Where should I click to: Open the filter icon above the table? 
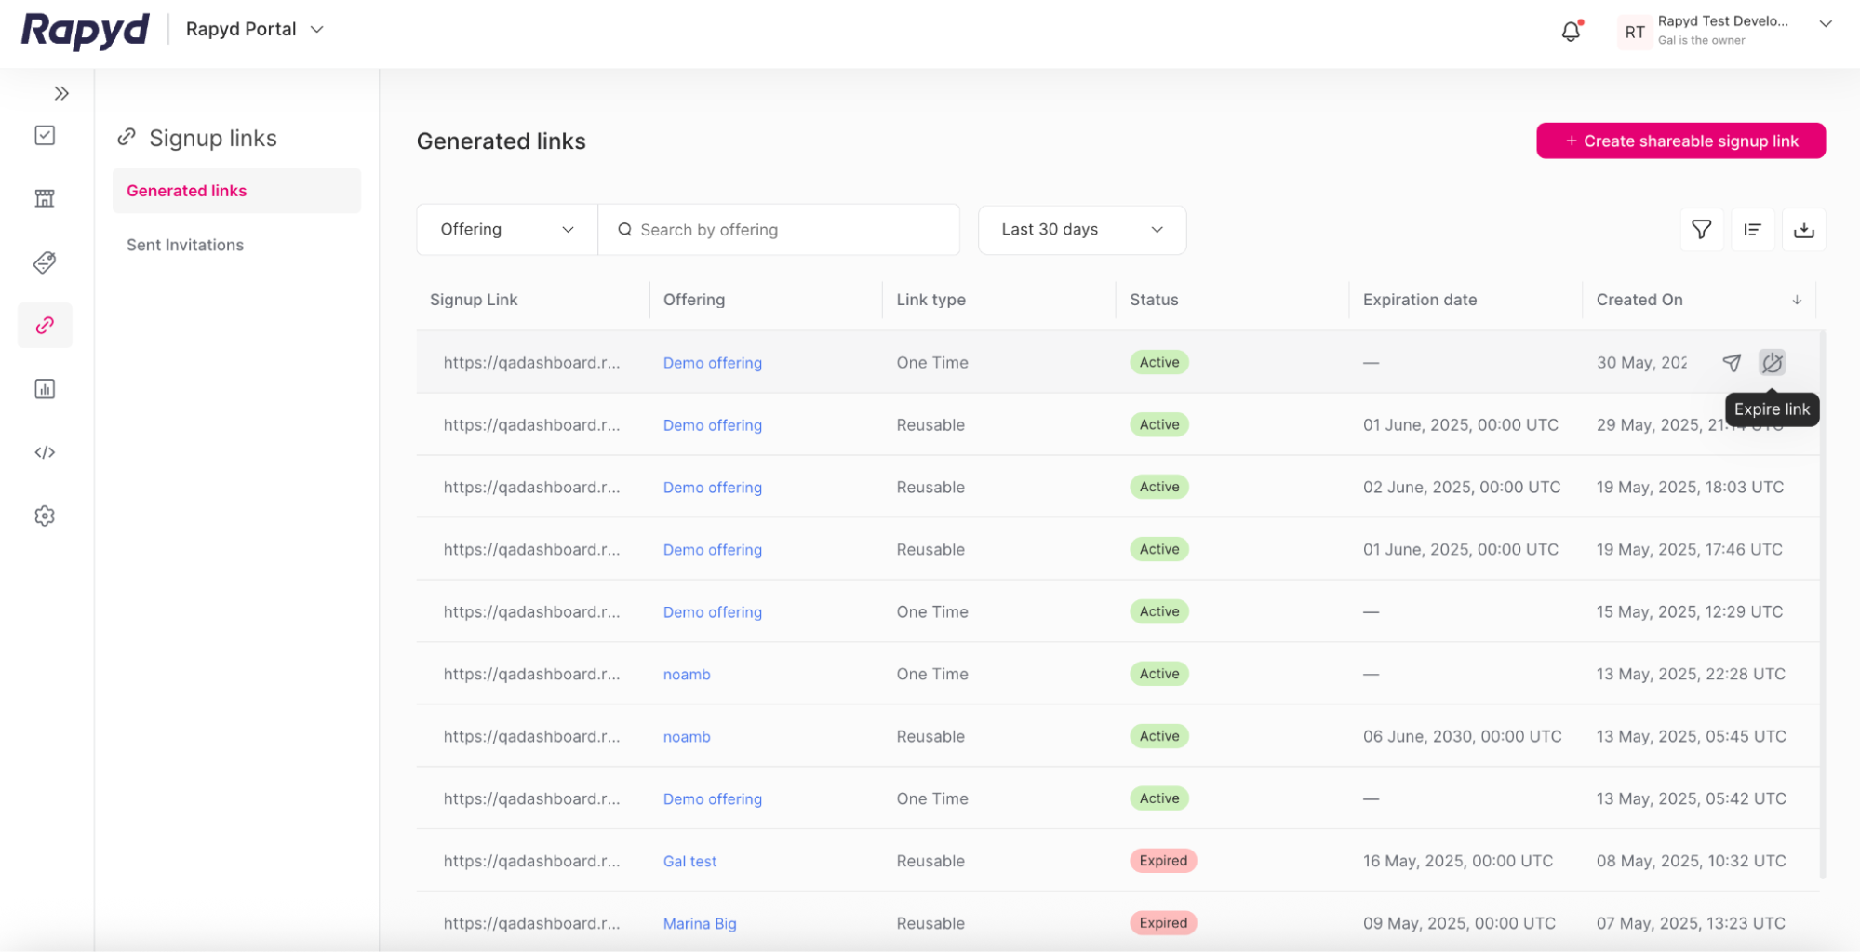pos(1701,229)
